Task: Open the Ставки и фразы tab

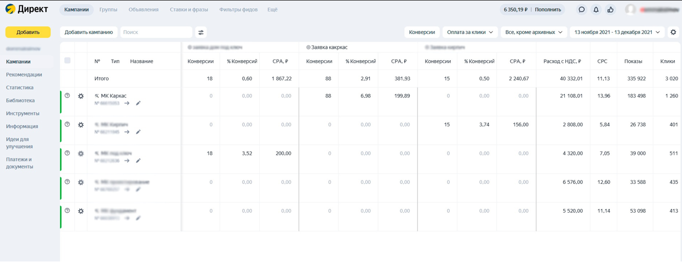Action: (x=189, y=9)
